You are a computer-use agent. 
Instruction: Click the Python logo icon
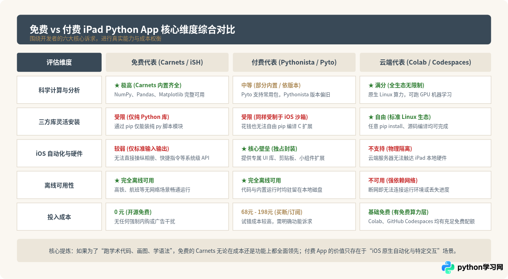[x=448, y=268]
